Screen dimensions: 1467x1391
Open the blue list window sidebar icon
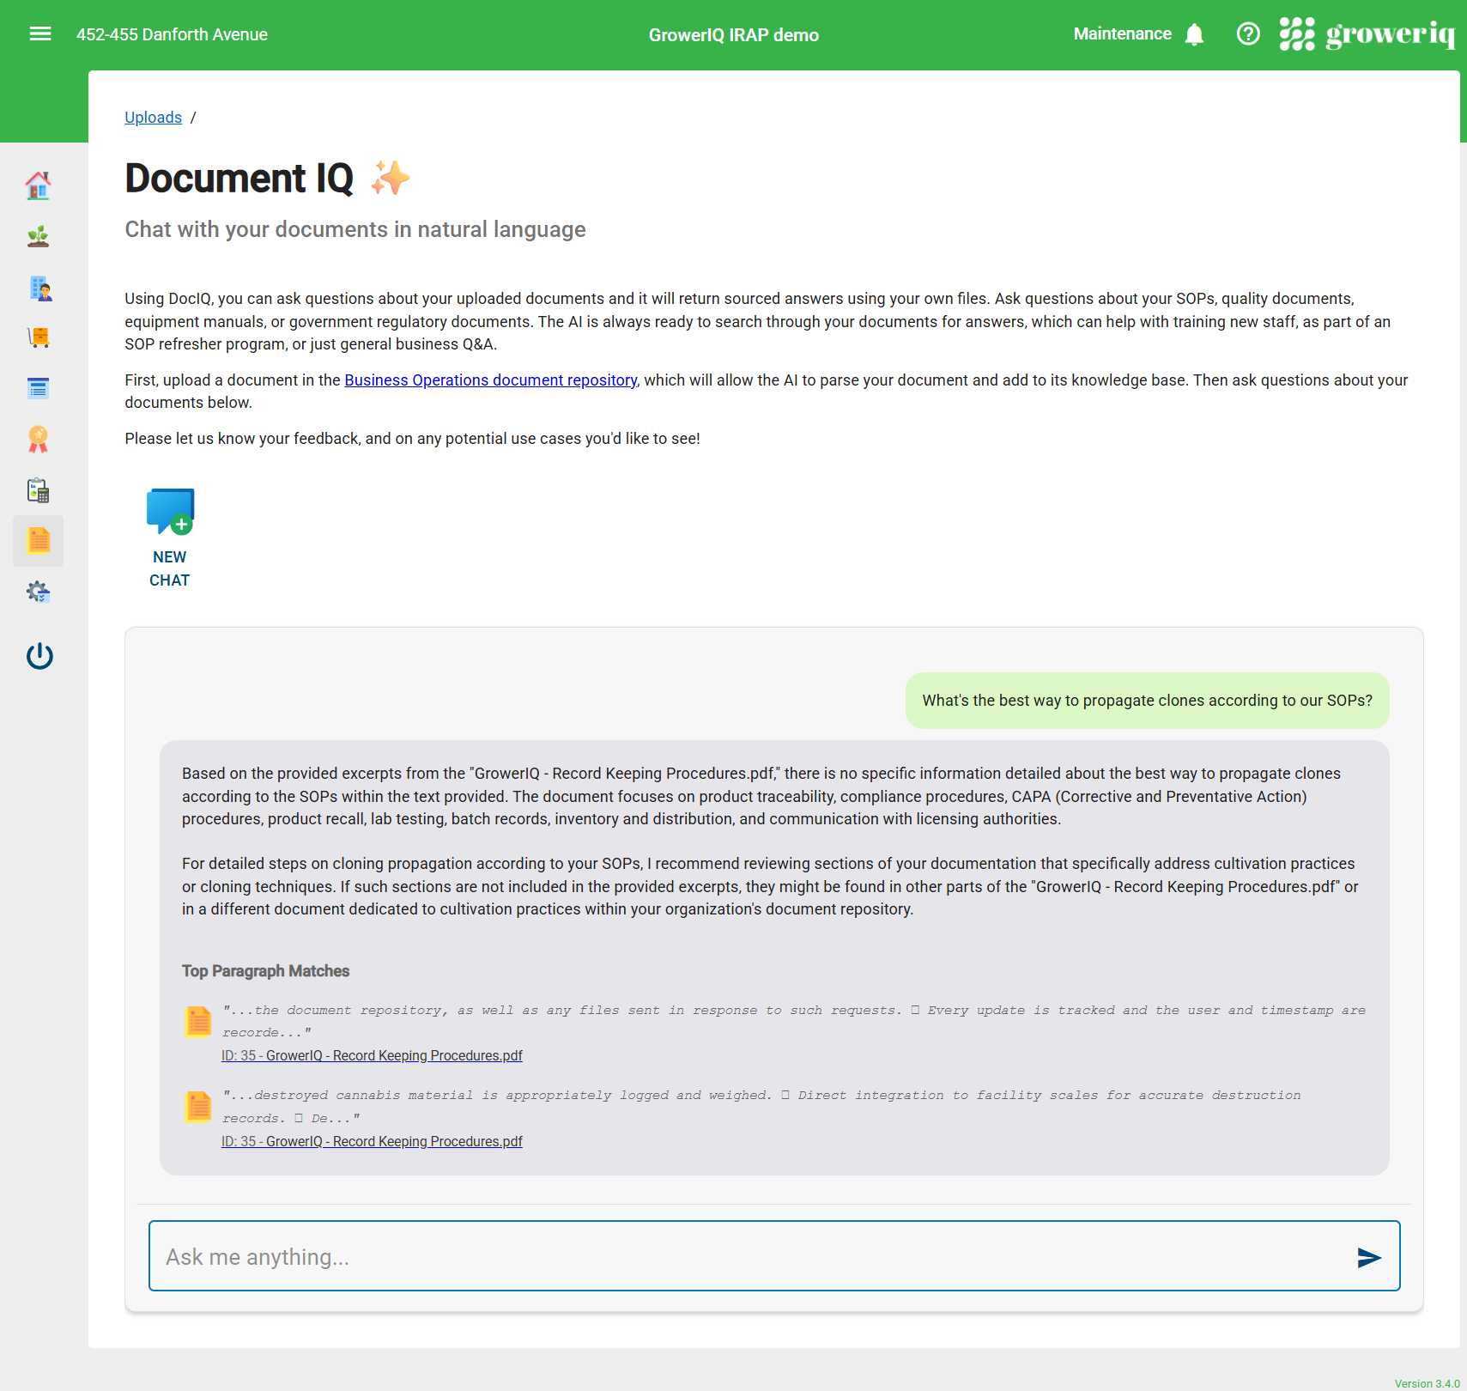tap(39, 388)
